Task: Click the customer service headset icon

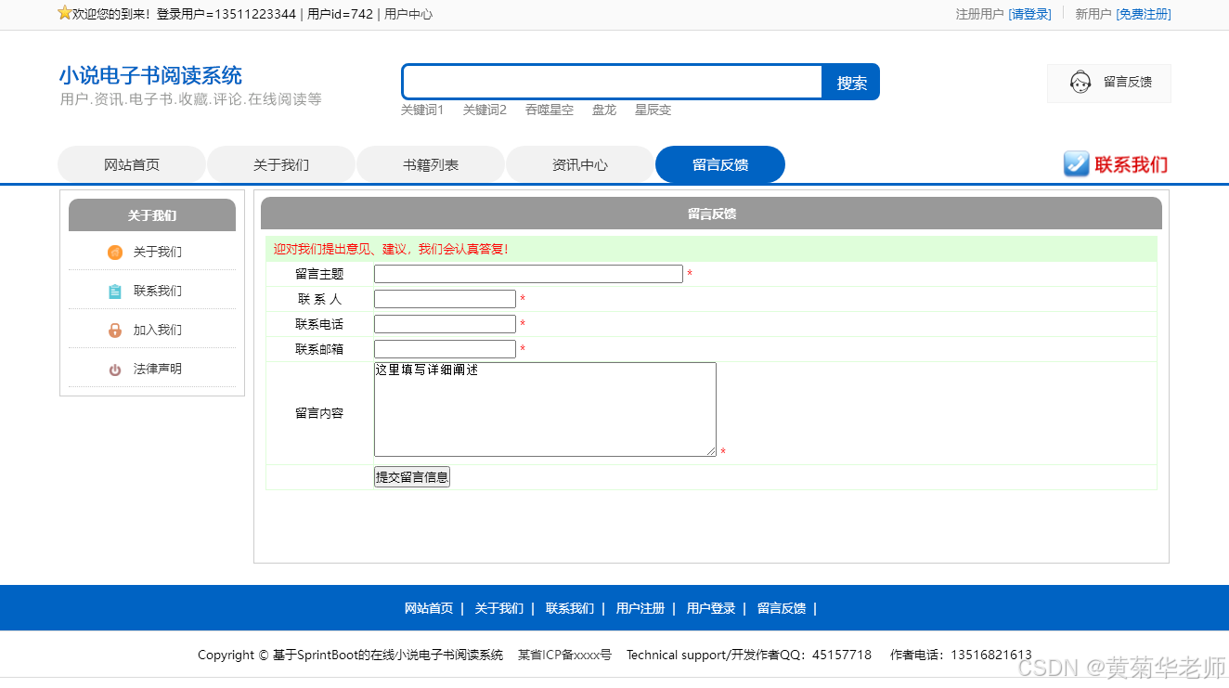Action: [x=1080, y=83]
